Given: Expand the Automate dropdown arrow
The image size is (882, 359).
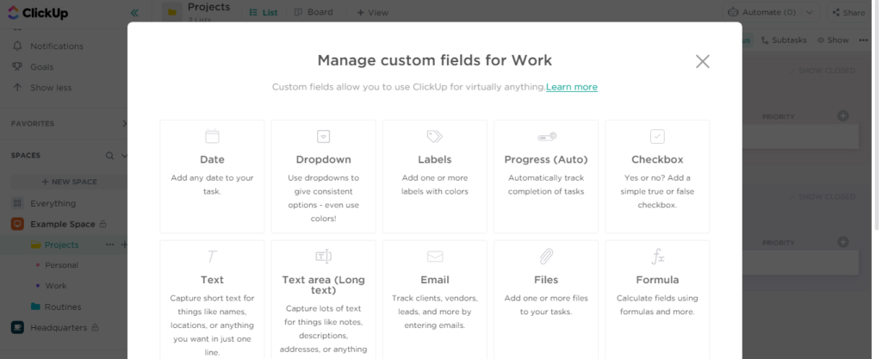Looking at the screenshot, I should pos(810,12).
